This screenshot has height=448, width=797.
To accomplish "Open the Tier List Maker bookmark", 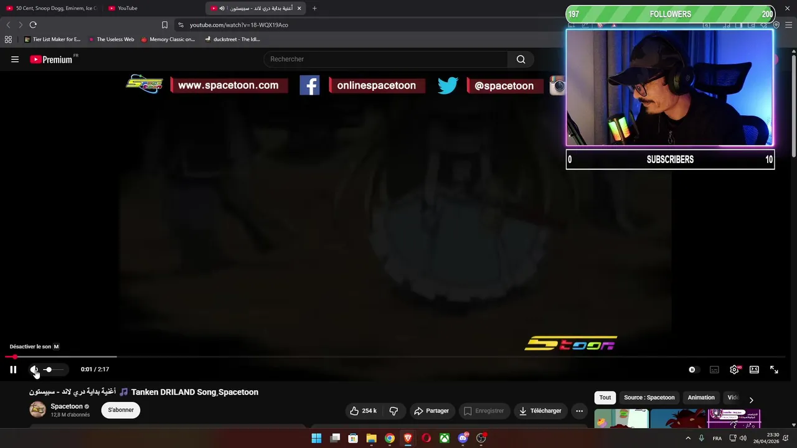I will click(52, 39).
